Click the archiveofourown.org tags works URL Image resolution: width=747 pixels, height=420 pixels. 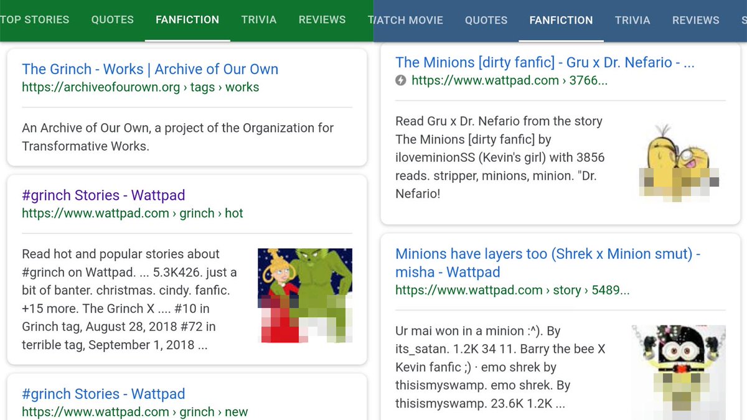[x=140, y=87]
